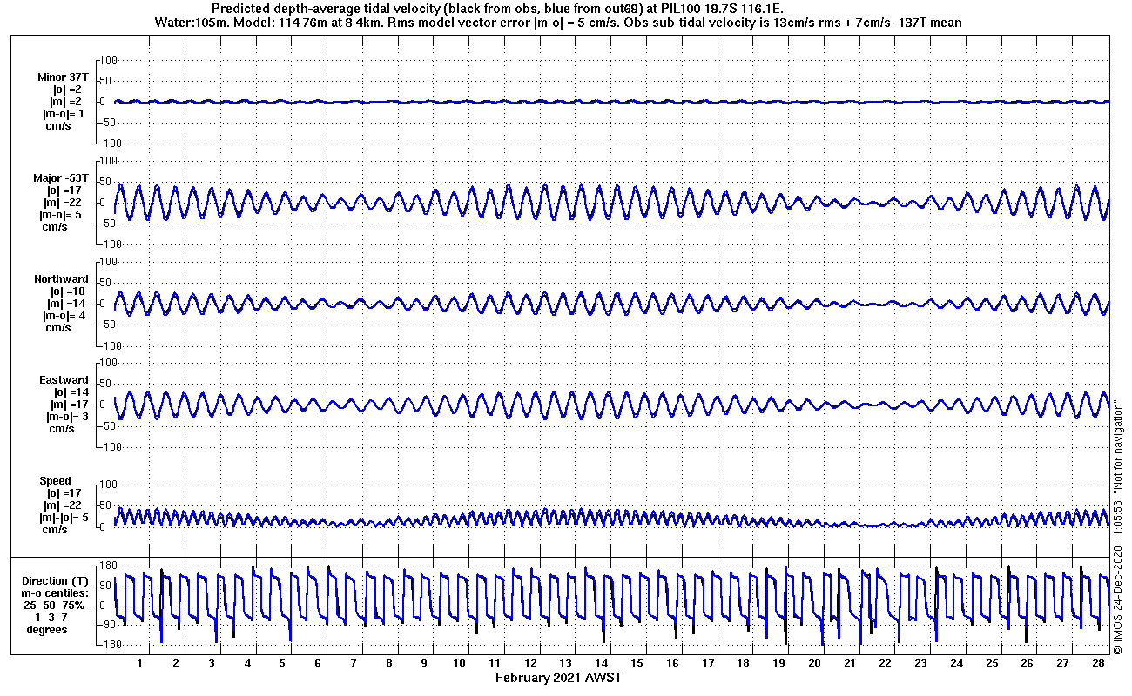Click day '12' on the date axis
Viewport: 1132px width, 696px height.
tap(530, 664)
